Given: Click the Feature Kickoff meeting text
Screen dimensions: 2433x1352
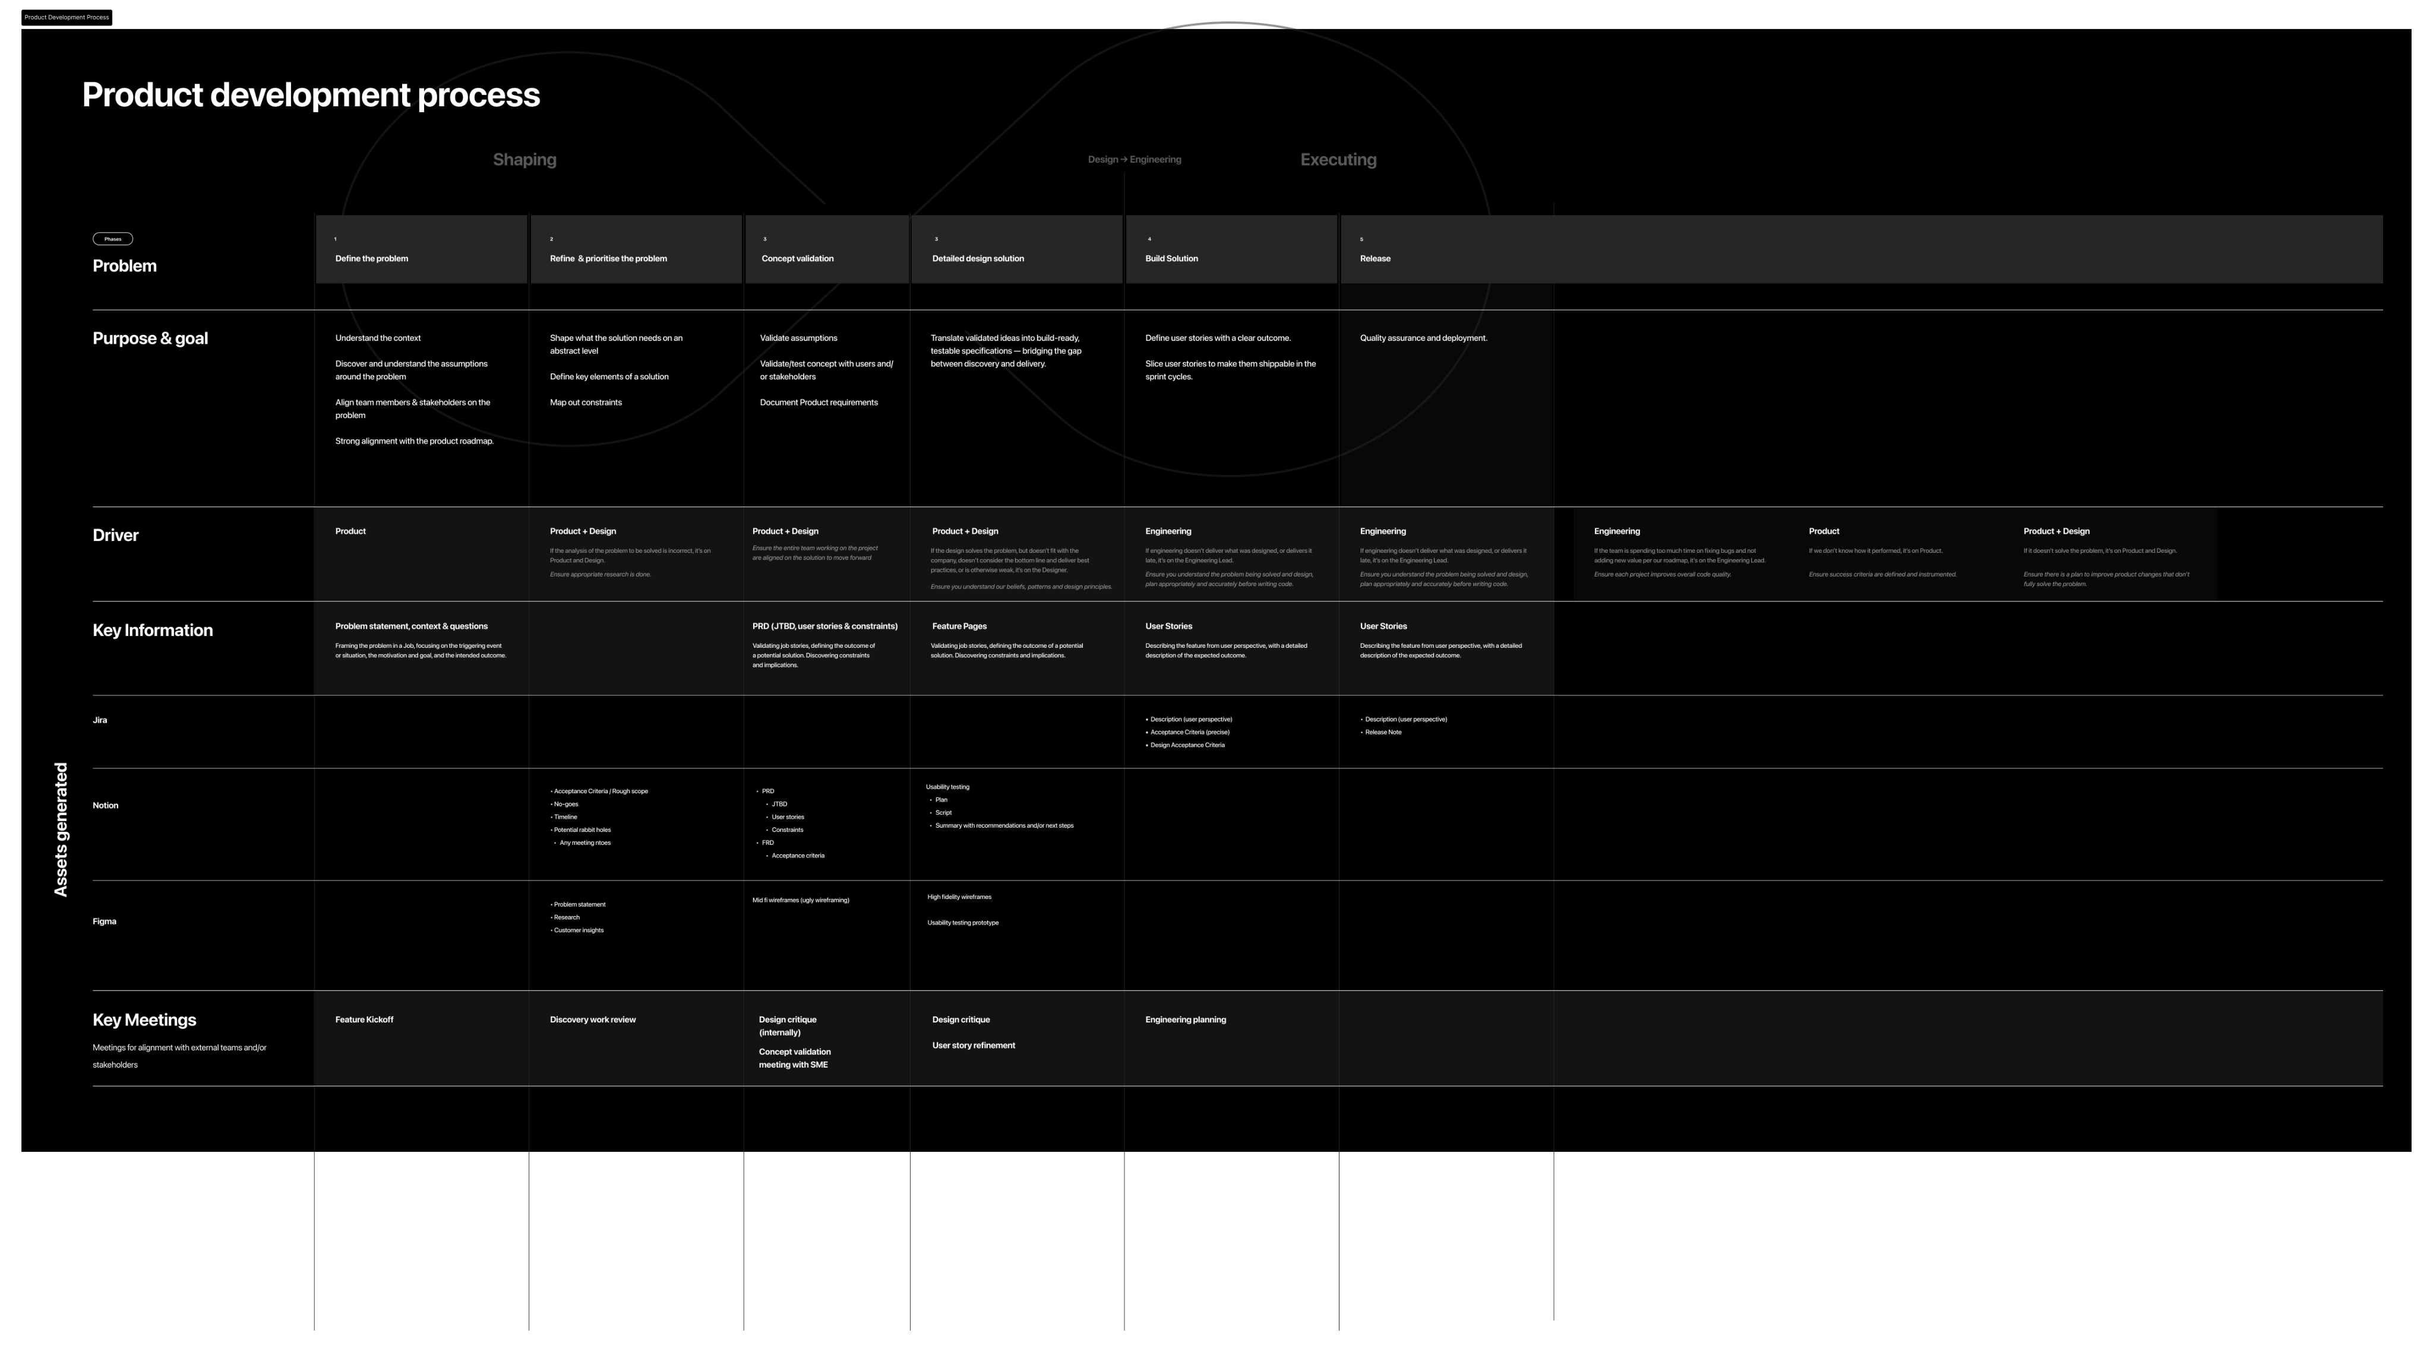Looking at the screenshot, I should (x=364, y=1019).
